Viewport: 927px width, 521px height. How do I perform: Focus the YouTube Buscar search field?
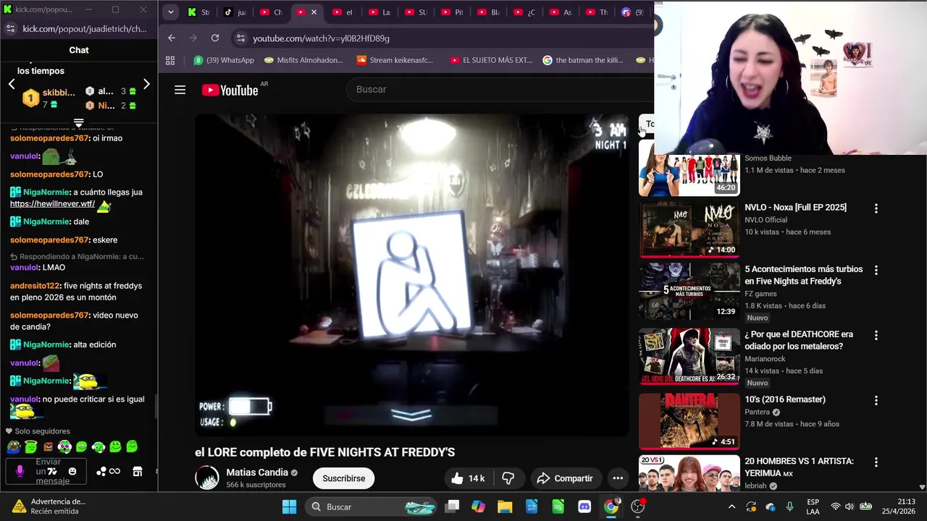(x=500, y=89)
